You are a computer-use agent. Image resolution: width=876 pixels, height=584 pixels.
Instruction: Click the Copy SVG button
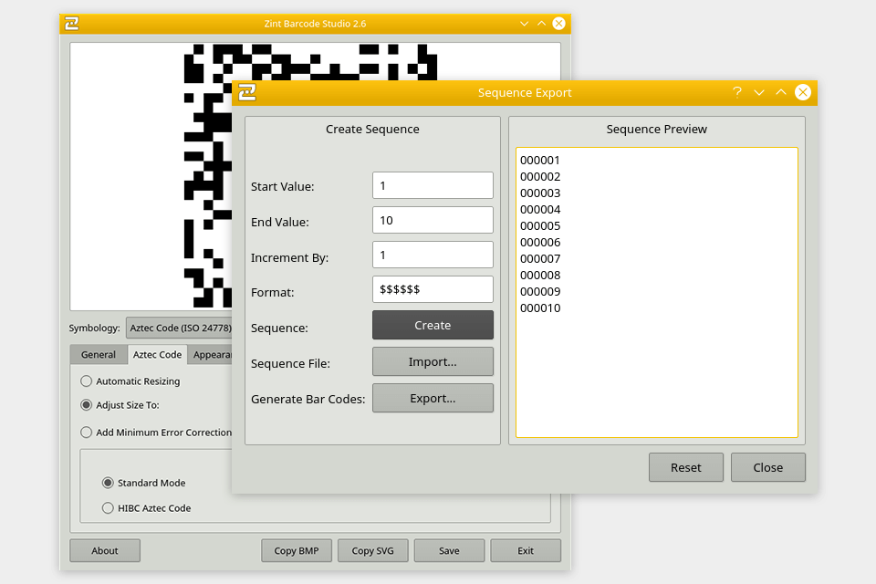point(372,550)
